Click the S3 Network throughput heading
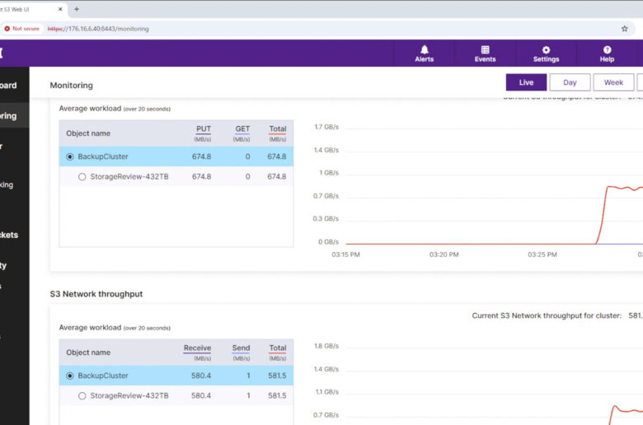The width and height of the screenshot is (643, 425). 96,294
